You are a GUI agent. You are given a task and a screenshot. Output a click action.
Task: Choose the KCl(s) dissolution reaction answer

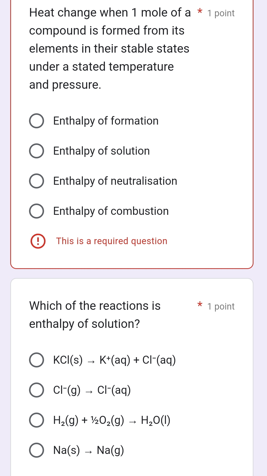(37, 360)
